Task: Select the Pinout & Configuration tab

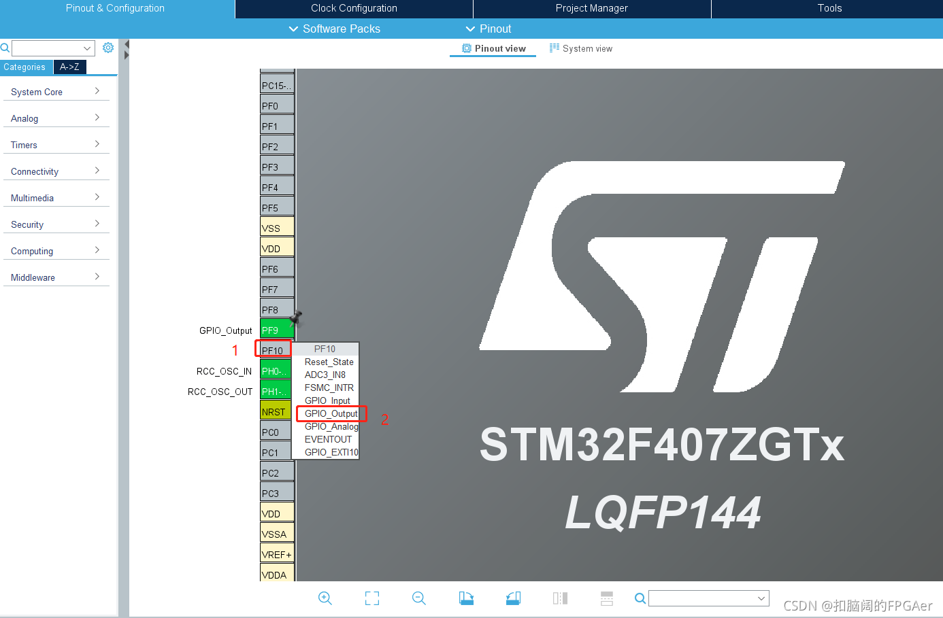Action: [116, 9]
